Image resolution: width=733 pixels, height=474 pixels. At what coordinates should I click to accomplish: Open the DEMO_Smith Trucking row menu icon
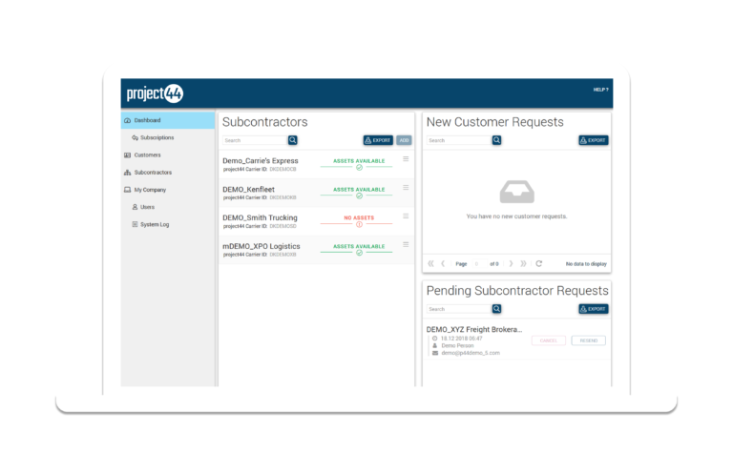[x=406, y=216]
